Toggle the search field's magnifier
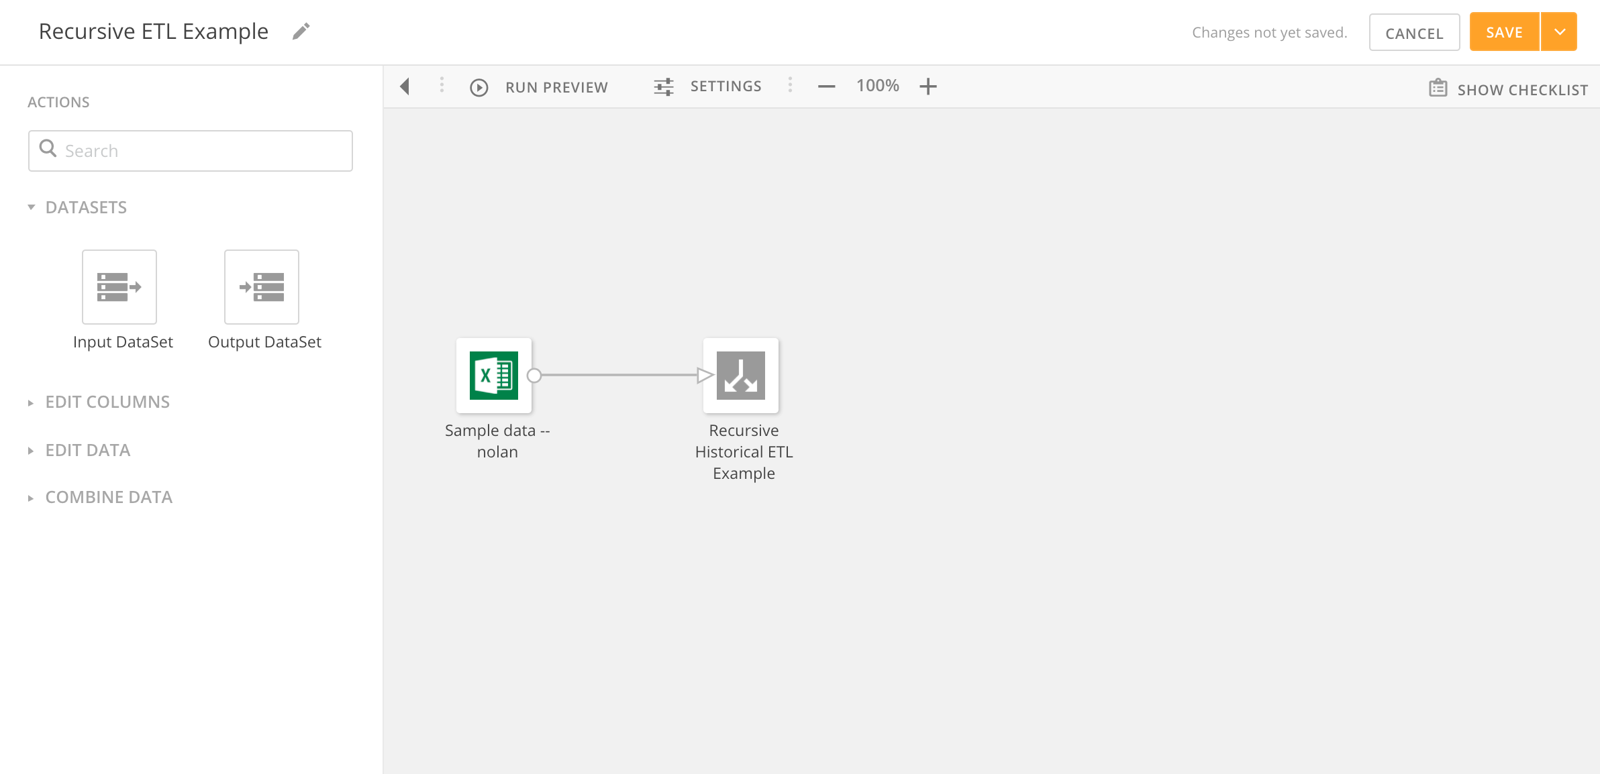The height and width of the screenshot is (774, 1600). pyautogui.click(x=48, y=149)
